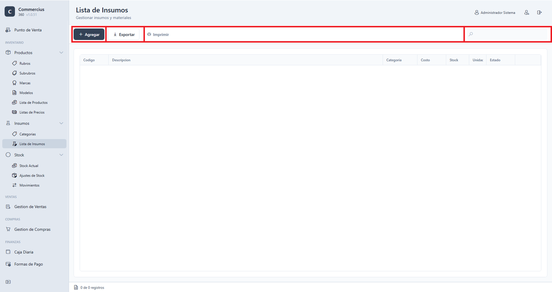The image size is (552, 292).
Task: Open the user settings icon next to Administrador Sistema
Action: click(526, 12)
